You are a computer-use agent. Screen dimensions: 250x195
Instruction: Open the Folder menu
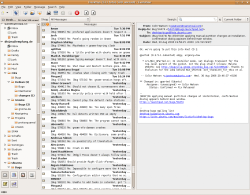27,7
